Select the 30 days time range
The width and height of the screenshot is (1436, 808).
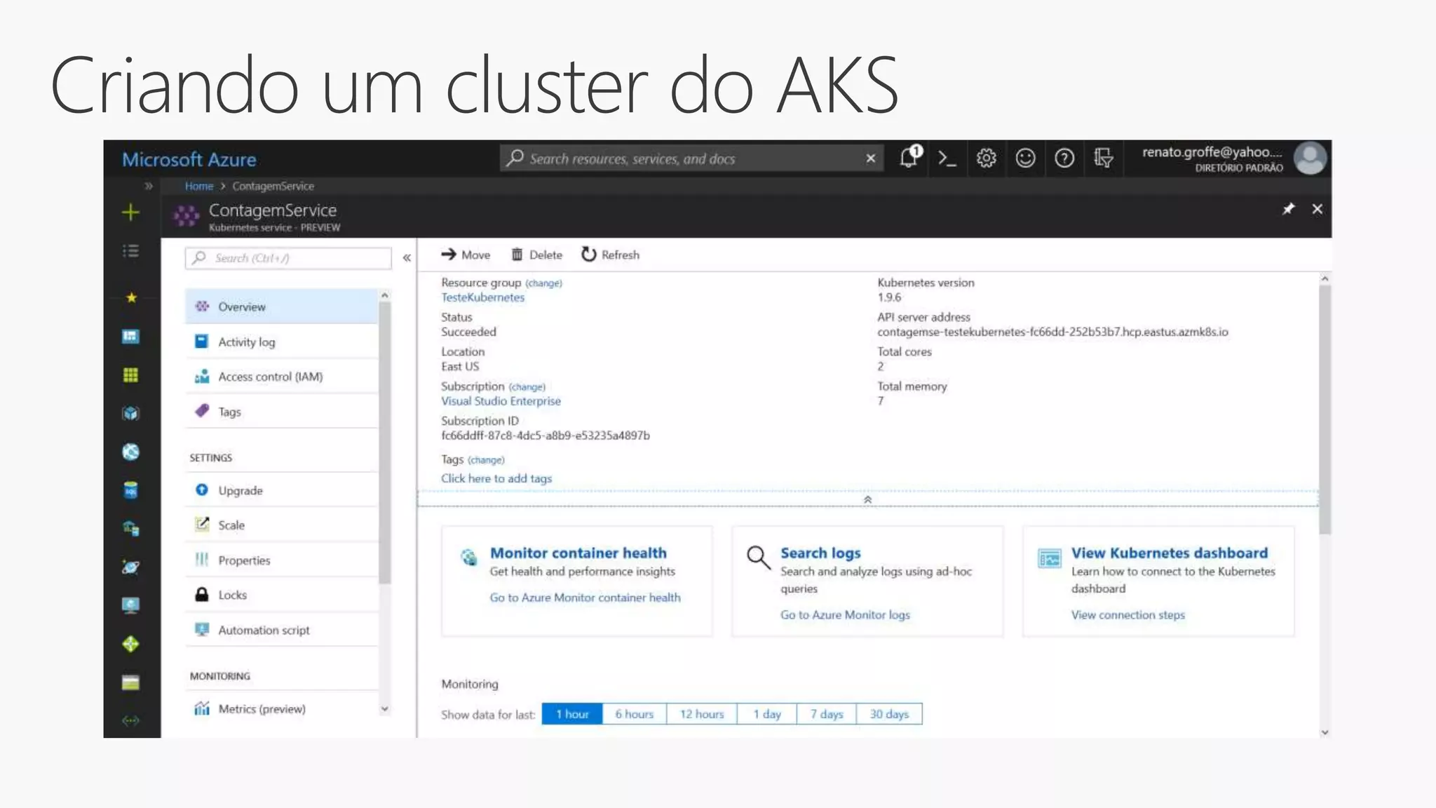[889, 714]
